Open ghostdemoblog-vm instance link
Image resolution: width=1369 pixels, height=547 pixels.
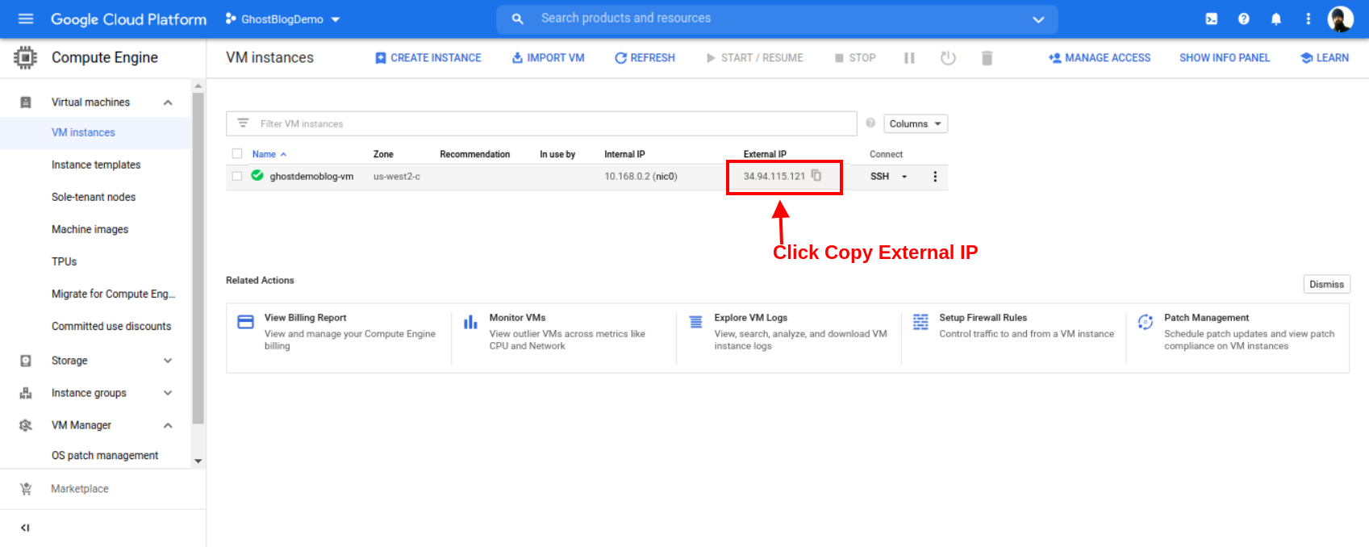click(x=311, y=177)
